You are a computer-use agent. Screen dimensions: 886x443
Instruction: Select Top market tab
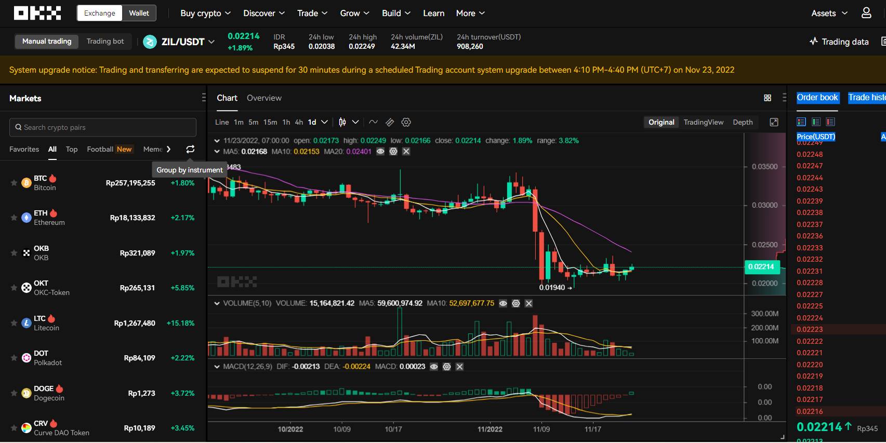72,149
